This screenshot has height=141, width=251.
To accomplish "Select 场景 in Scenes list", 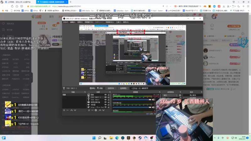I will tap(74, 95).
